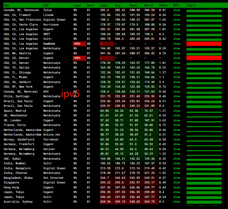The image size is (228, 209).
Task: Show MTR for Dhaka Dot Internet
Action: click(177, 178)
